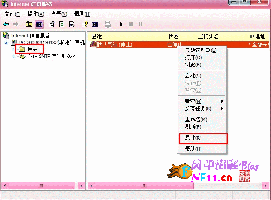The width and height of the screenshot is (271, 200).
Task: Click Export list toolbar icon
Action: tap(72, 24)
